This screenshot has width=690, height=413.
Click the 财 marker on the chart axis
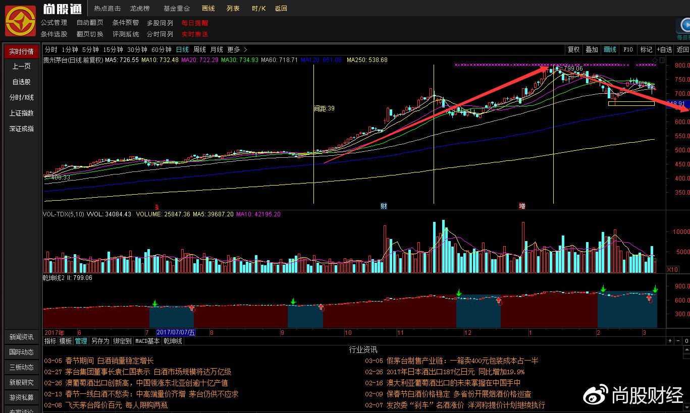coord(384,206)
